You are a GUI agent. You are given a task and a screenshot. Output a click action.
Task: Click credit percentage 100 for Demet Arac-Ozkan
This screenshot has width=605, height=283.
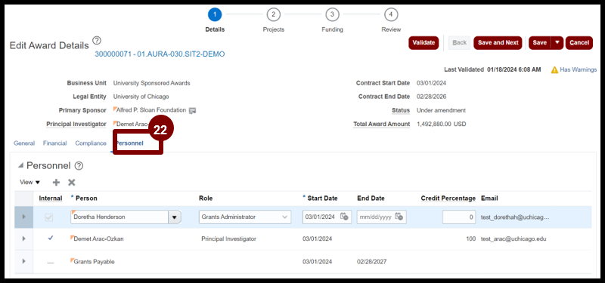[470, 238]
